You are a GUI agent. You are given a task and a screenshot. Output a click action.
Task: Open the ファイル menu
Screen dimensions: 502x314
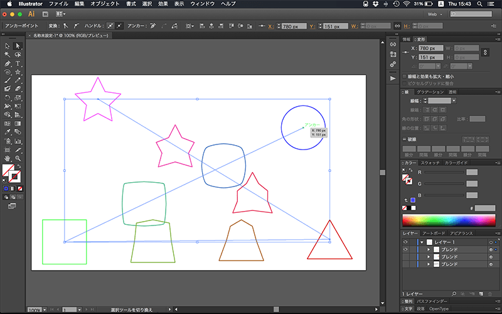point(58,4)
